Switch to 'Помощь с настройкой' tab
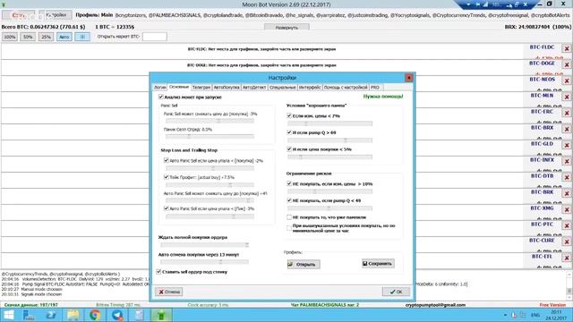 click(x=346, y=88)
